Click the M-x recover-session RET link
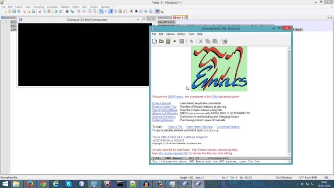The width and height of the screenshot is (334, 188). point(173,153)
